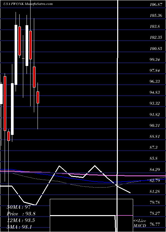Click the last red candlestick near 94
166x232 pixels.
pyautogui.click(x=38, y=97)
